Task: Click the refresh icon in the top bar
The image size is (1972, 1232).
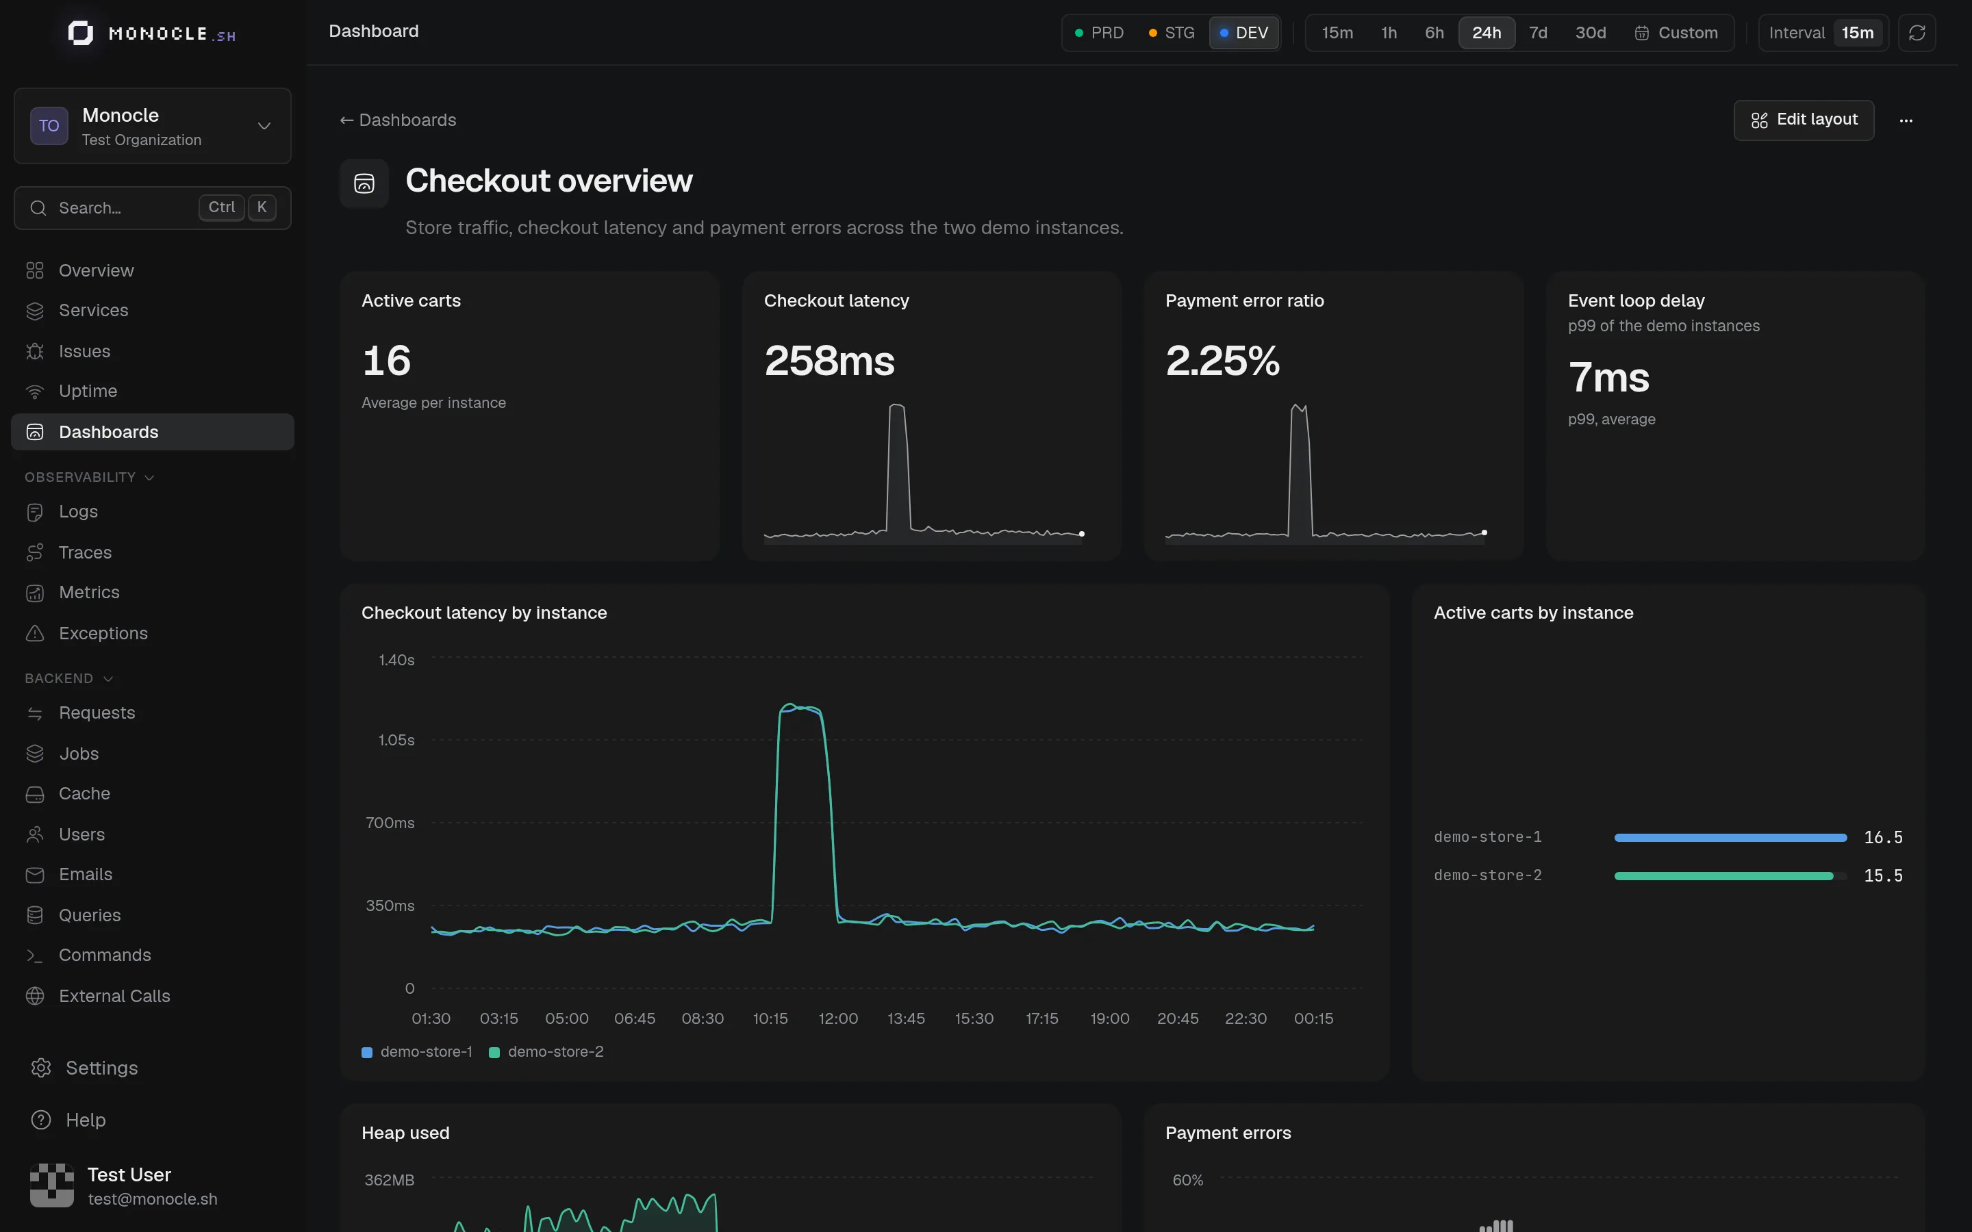Action: (x=1917, y=33)
